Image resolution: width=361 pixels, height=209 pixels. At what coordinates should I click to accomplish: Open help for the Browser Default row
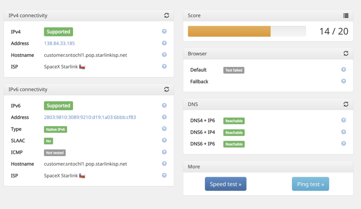tap(343, 69)
